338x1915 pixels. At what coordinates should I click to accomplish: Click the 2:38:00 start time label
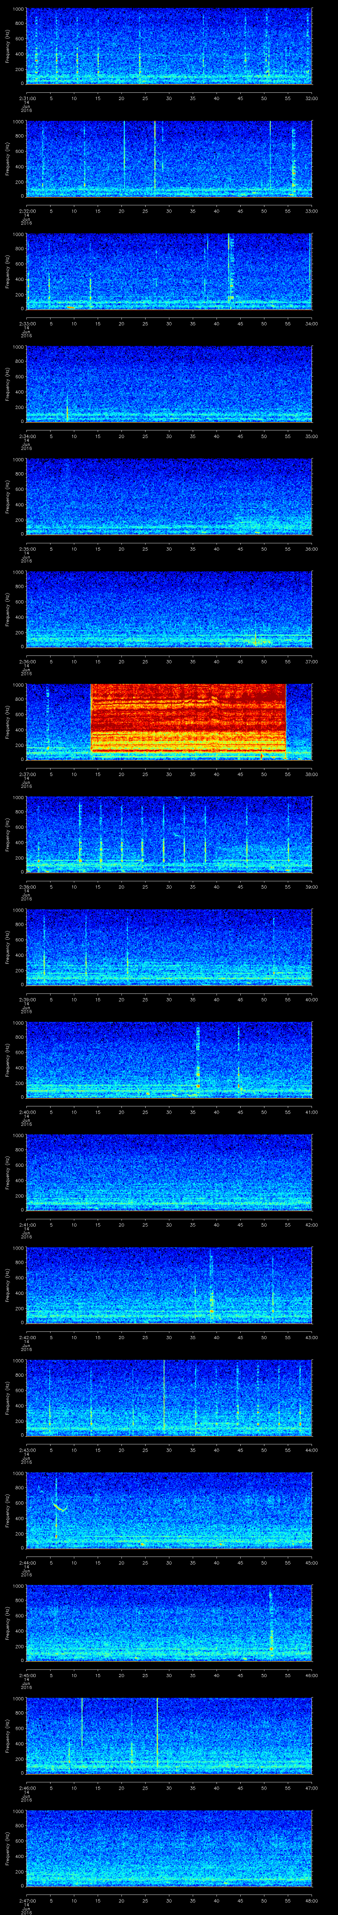coord(27,887)
